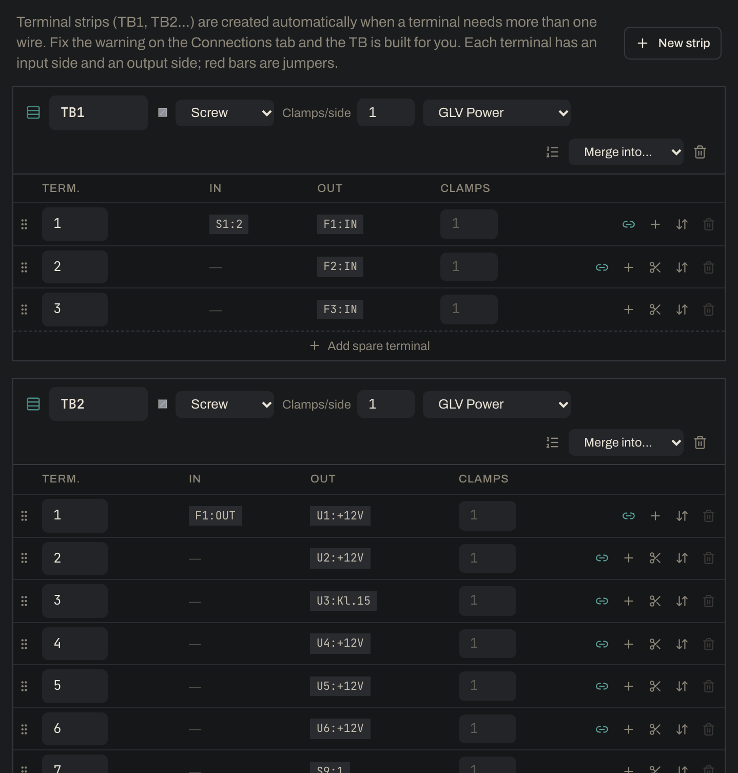Click swap arrows on TB1 terminal 3
The height and width of the screenshot is (773, 738).
682,310
